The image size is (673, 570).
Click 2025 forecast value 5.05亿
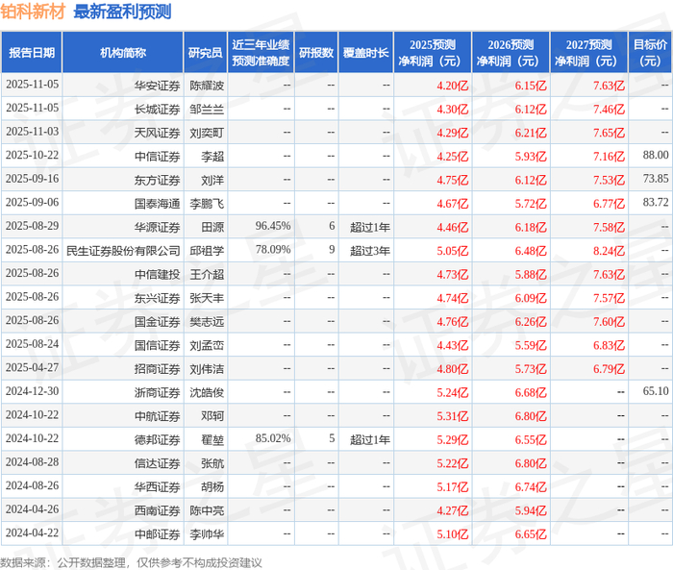pos(453,251)
